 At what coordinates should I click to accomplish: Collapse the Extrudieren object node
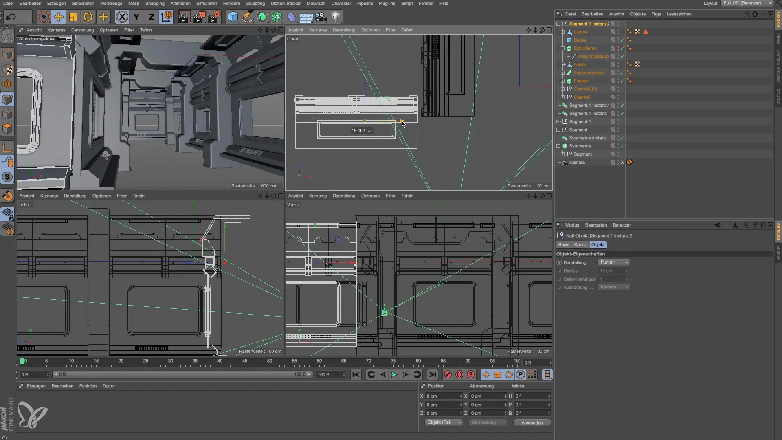click(563, 48)
